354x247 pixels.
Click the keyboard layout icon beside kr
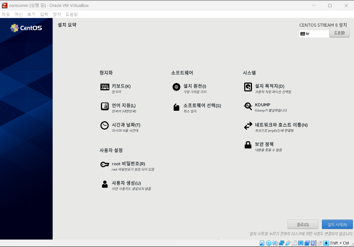(x=303, y=34)
